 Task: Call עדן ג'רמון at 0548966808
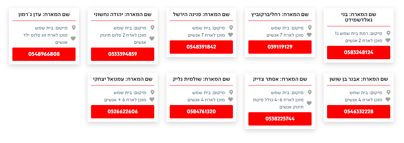(44, 54)
